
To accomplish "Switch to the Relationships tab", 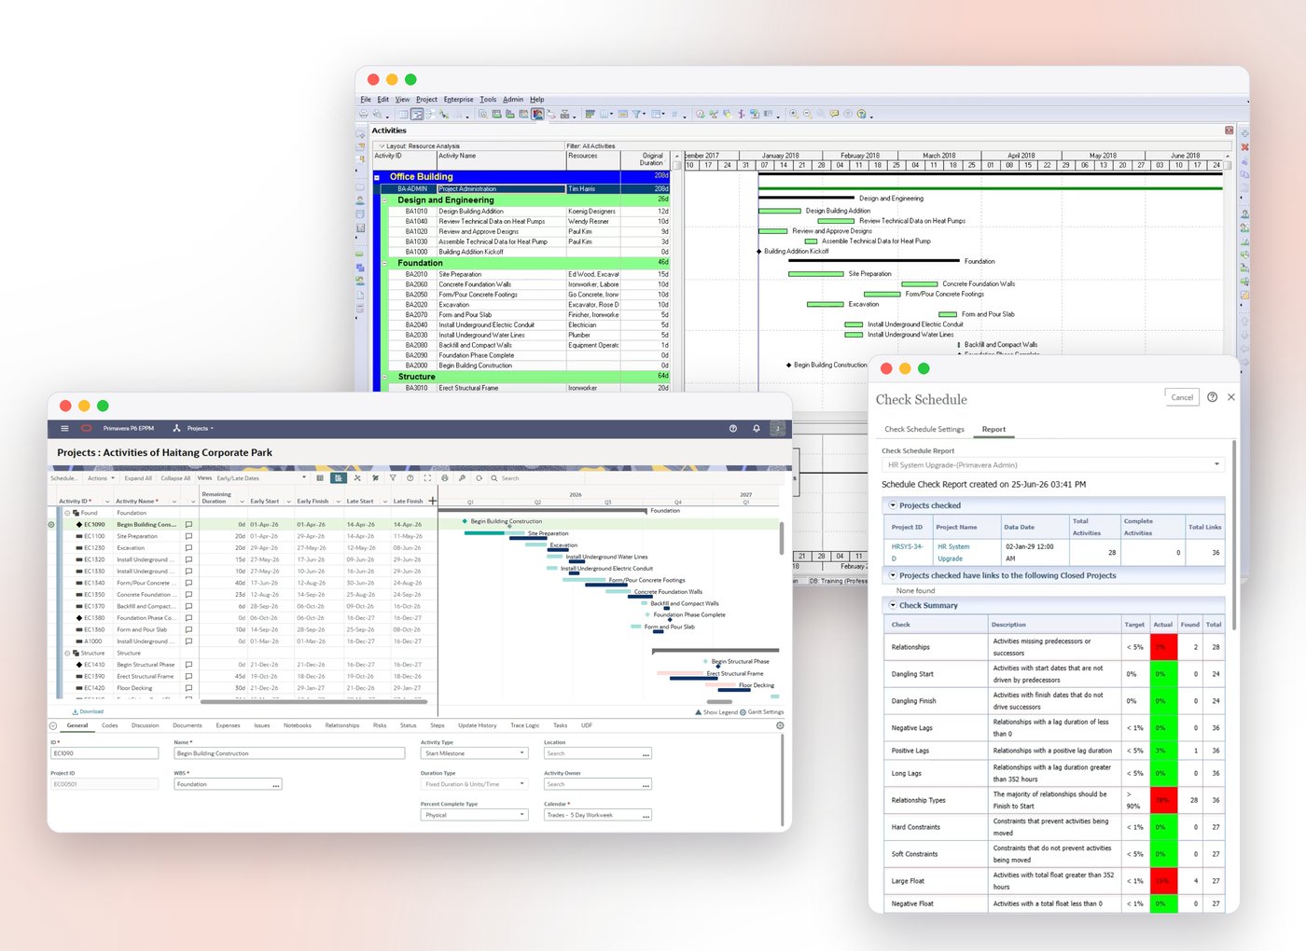I will [x=341, y=725].
